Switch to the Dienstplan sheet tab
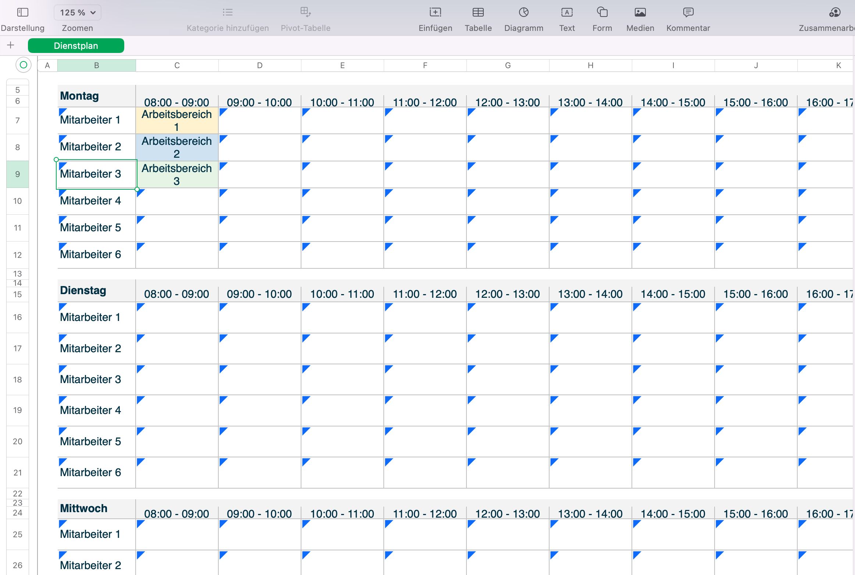Screen dimensions: 855x575 pos(76,46)
